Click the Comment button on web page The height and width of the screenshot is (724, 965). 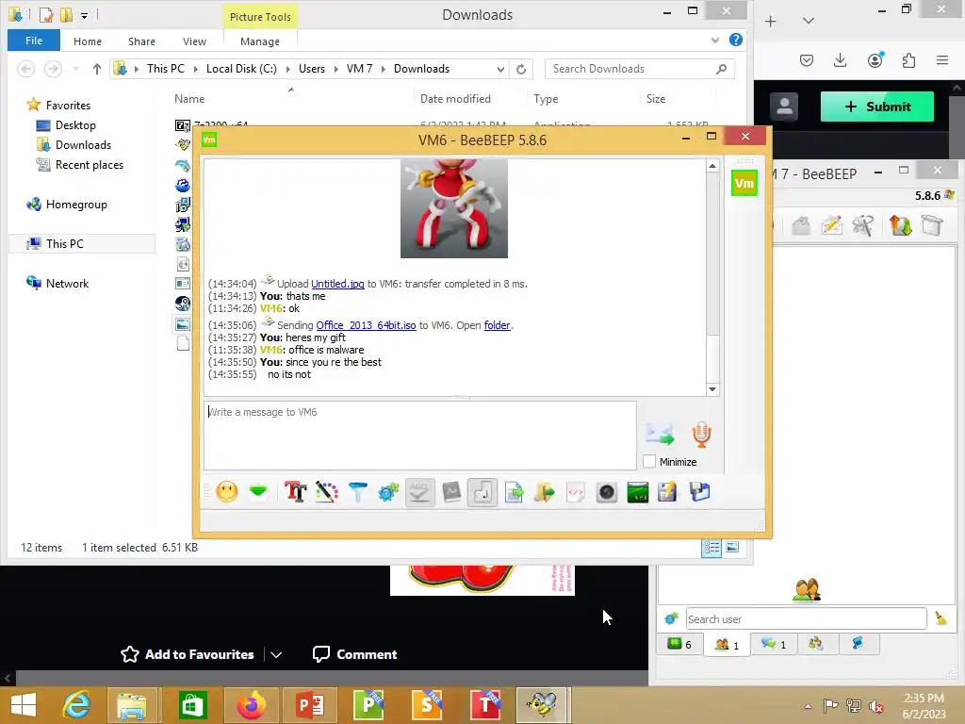click(355, 654)
